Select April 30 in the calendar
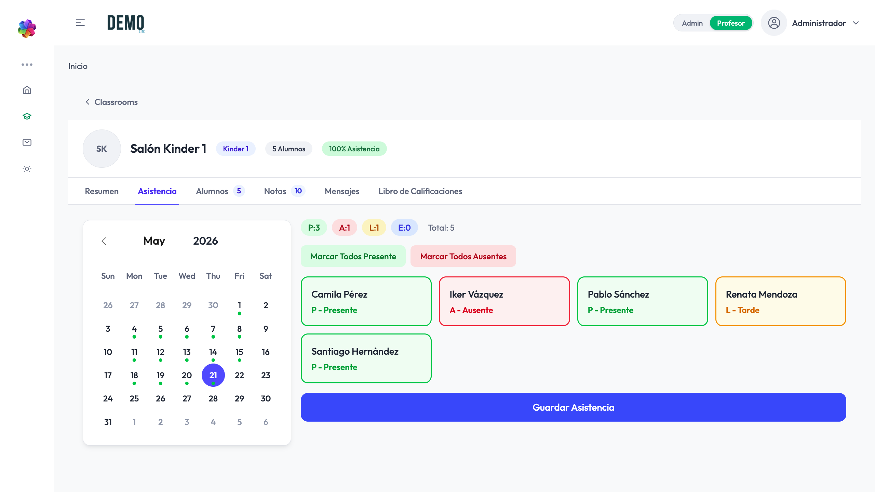This screenshot has width=875, height=492. pyautogui.click(x=213, y=305)
